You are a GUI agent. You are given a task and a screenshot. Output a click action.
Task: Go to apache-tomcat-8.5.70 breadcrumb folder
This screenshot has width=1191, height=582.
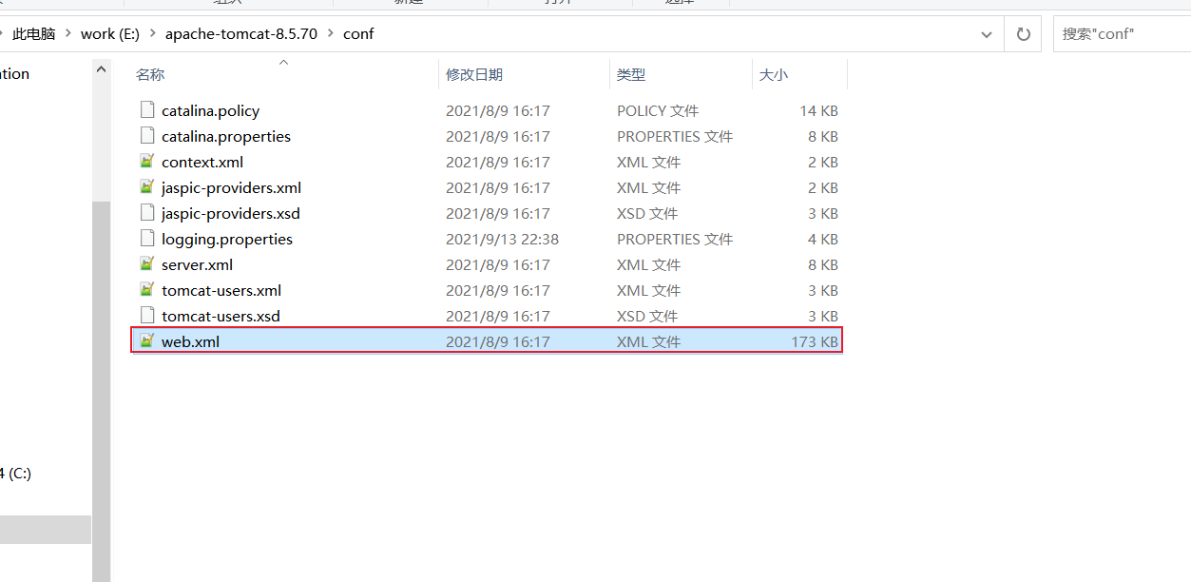(241, 33)
